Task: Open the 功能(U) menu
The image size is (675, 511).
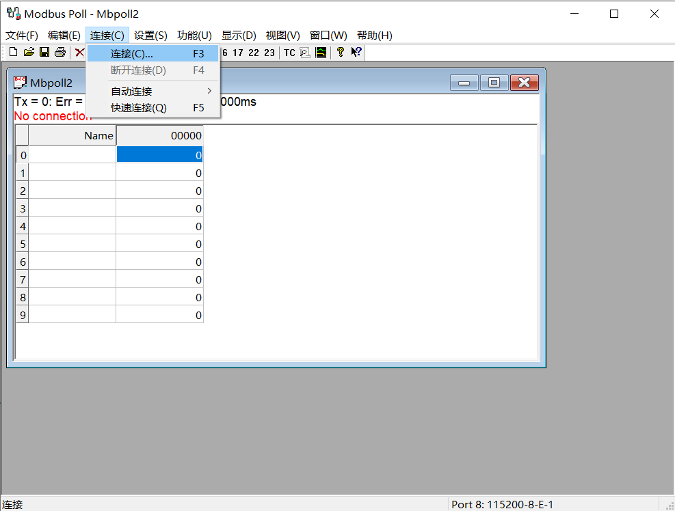Action: coord(194,35)
